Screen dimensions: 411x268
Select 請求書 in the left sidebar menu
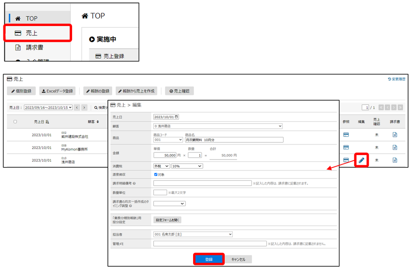tap(34, 47)
